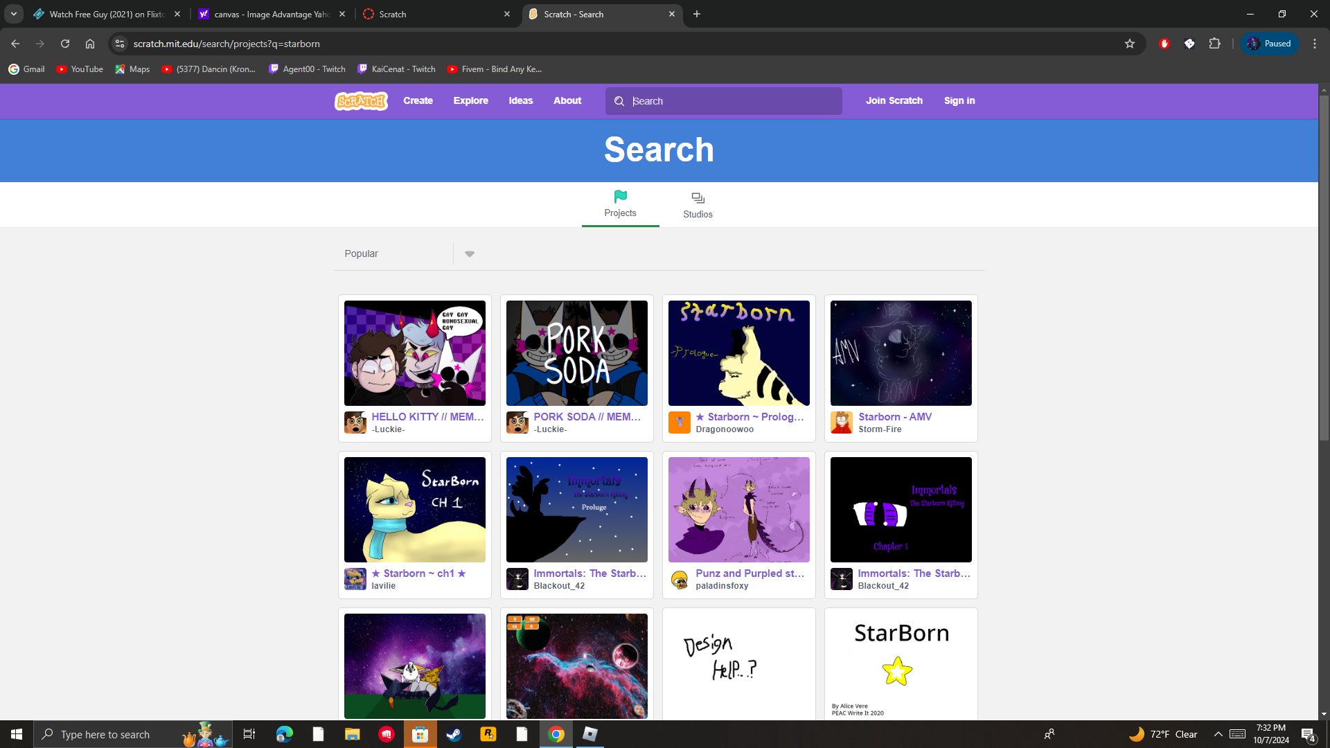The width and height of the screenshot is (1330, 748).
Task: Open the Starborn - AMV project thumbnail
Action: [x=901, y=353]
